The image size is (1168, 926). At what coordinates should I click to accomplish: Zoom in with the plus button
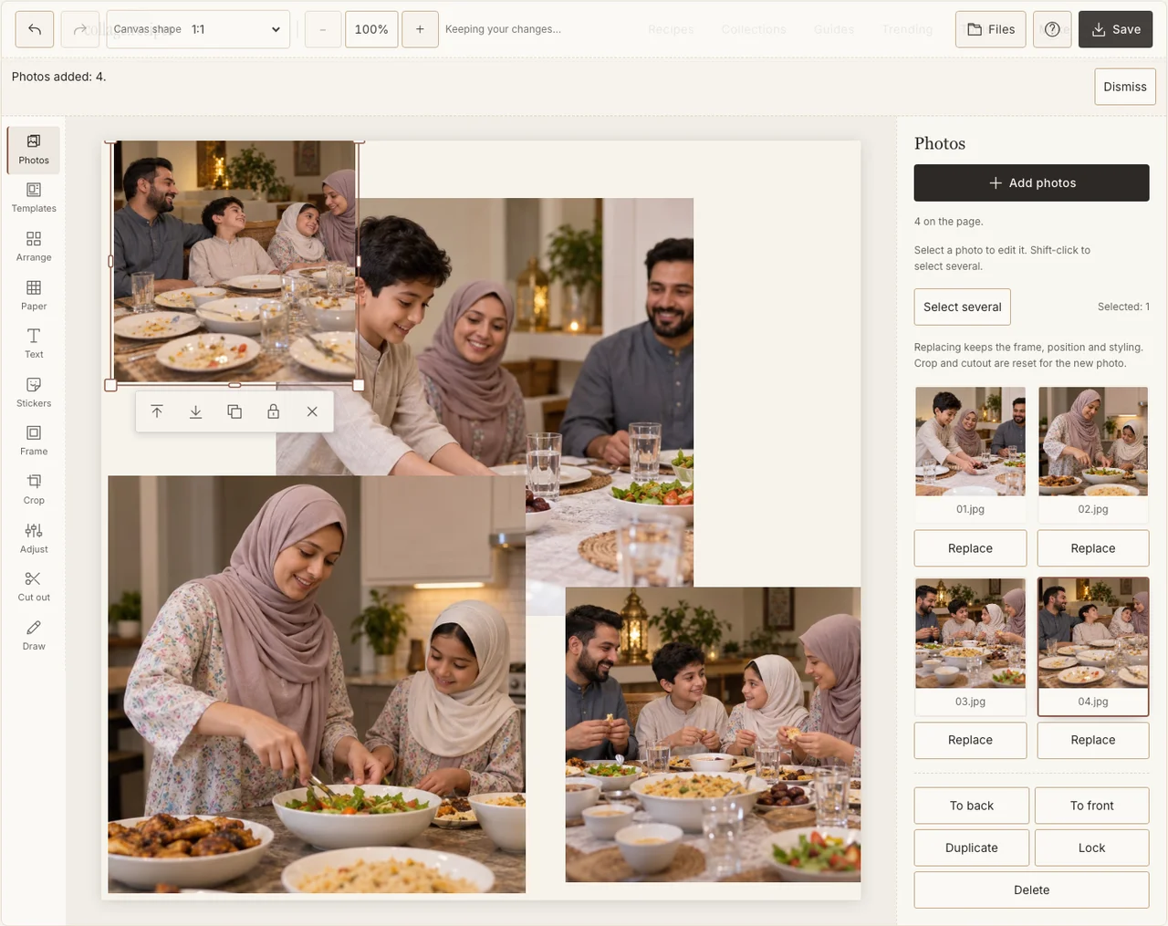tap(420, 29)
